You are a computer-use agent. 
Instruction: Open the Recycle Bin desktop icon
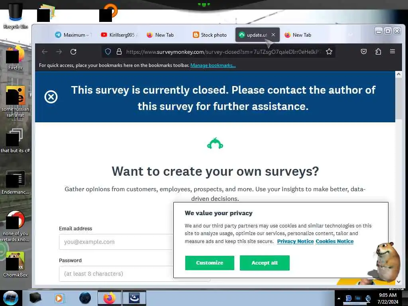(16, 16)
